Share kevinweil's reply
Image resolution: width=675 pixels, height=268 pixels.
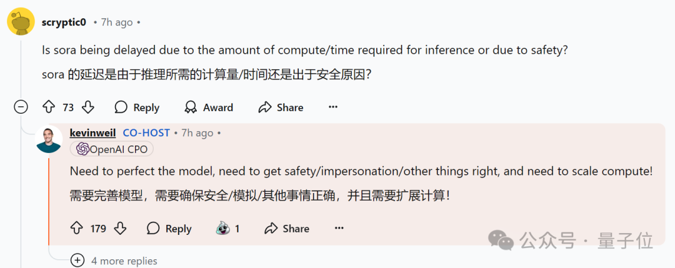coord(287,229)
